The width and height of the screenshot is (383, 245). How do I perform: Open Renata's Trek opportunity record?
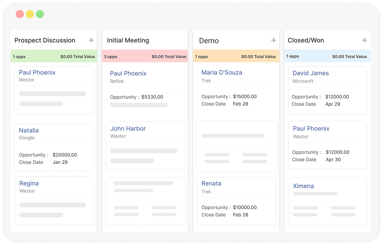211,183
